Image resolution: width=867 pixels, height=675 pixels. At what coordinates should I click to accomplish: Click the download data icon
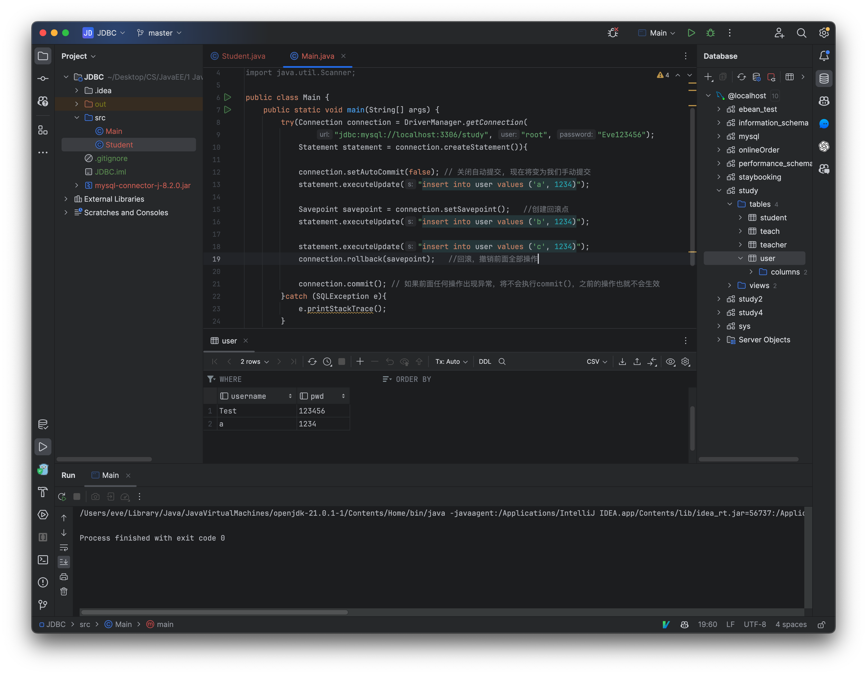(x=622, y=361)
